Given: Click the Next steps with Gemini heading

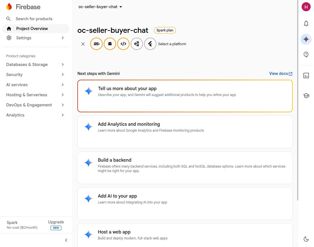Looking at the screenshot, I should point(98,74).
